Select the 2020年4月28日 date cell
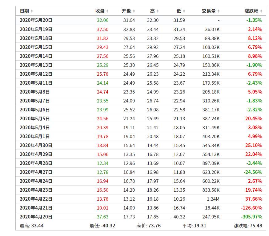This screenshot has height=236, width=269. [36, 163]
